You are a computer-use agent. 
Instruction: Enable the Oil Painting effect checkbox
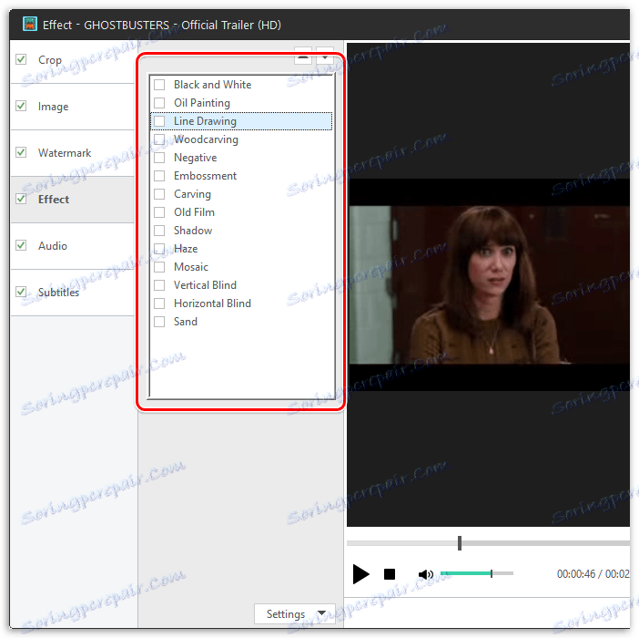point(159,103)
